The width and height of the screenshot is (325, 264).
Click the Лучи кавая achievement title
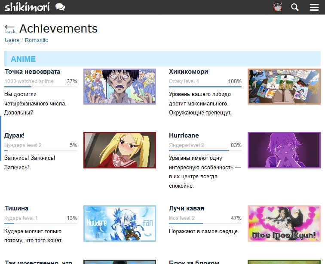(186, 208)
